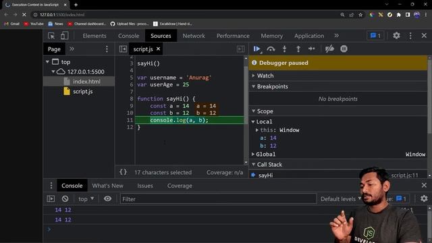The width and height of the screenshot is (432, 243).
Task: Resume script execution
Action: pyautogui.click(x=256, y=49)
